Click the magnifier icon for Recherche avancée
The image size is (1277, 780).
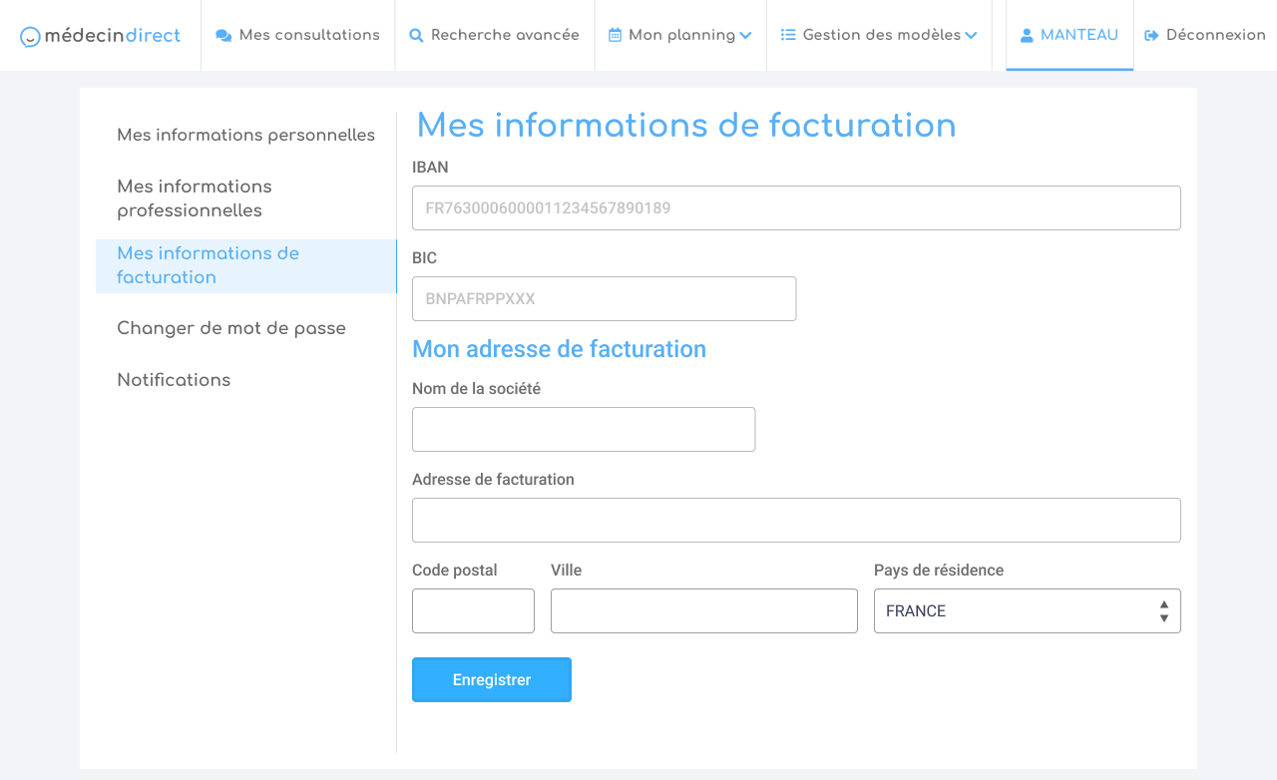point(416,36)
